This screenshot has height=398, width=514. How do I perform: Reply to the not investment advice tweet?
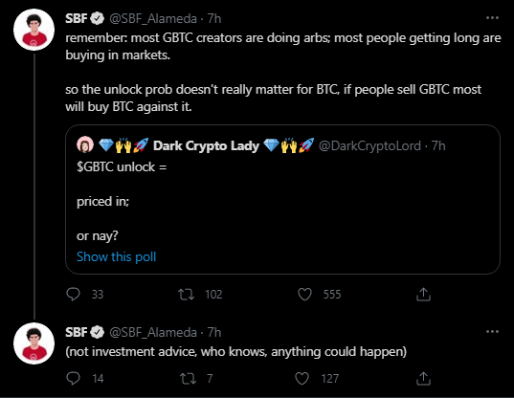[x=73, y=378]
